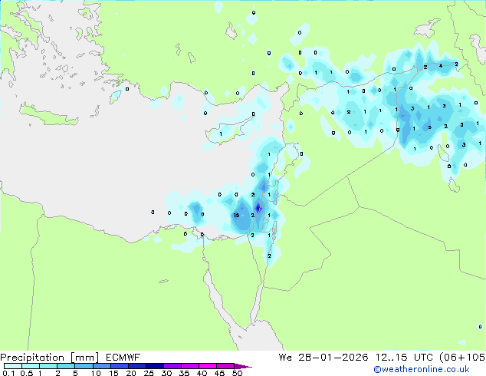
Task: Click the "15" precipitation value on the map
Action: coord(237,215)
